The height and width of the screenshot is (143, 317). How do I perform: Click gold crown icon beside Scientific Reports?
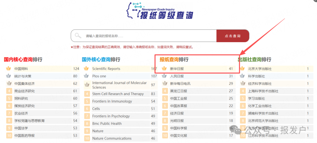click(x=86, y=69)
